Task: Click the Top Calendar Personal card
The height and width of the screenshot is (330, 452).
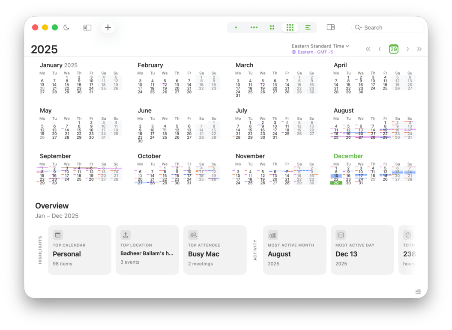Action: (x=80, y=250)
